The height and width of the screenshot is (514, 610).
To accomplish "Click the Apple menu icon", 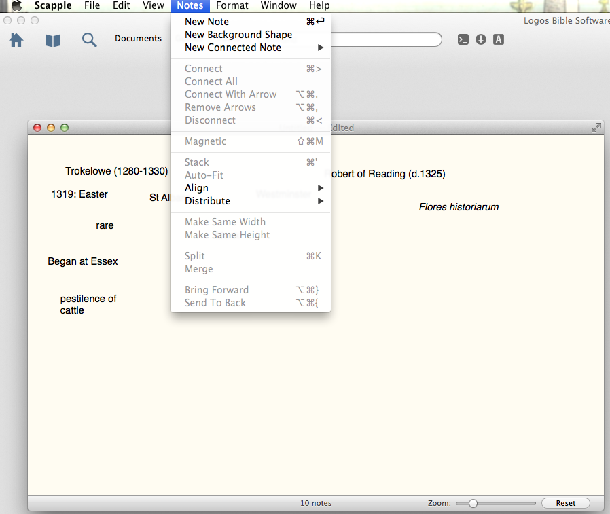I will coord(16,5).
